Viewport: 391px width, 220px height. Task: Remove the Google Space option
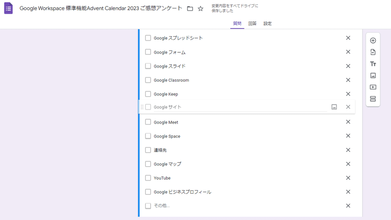click(348, 136)
